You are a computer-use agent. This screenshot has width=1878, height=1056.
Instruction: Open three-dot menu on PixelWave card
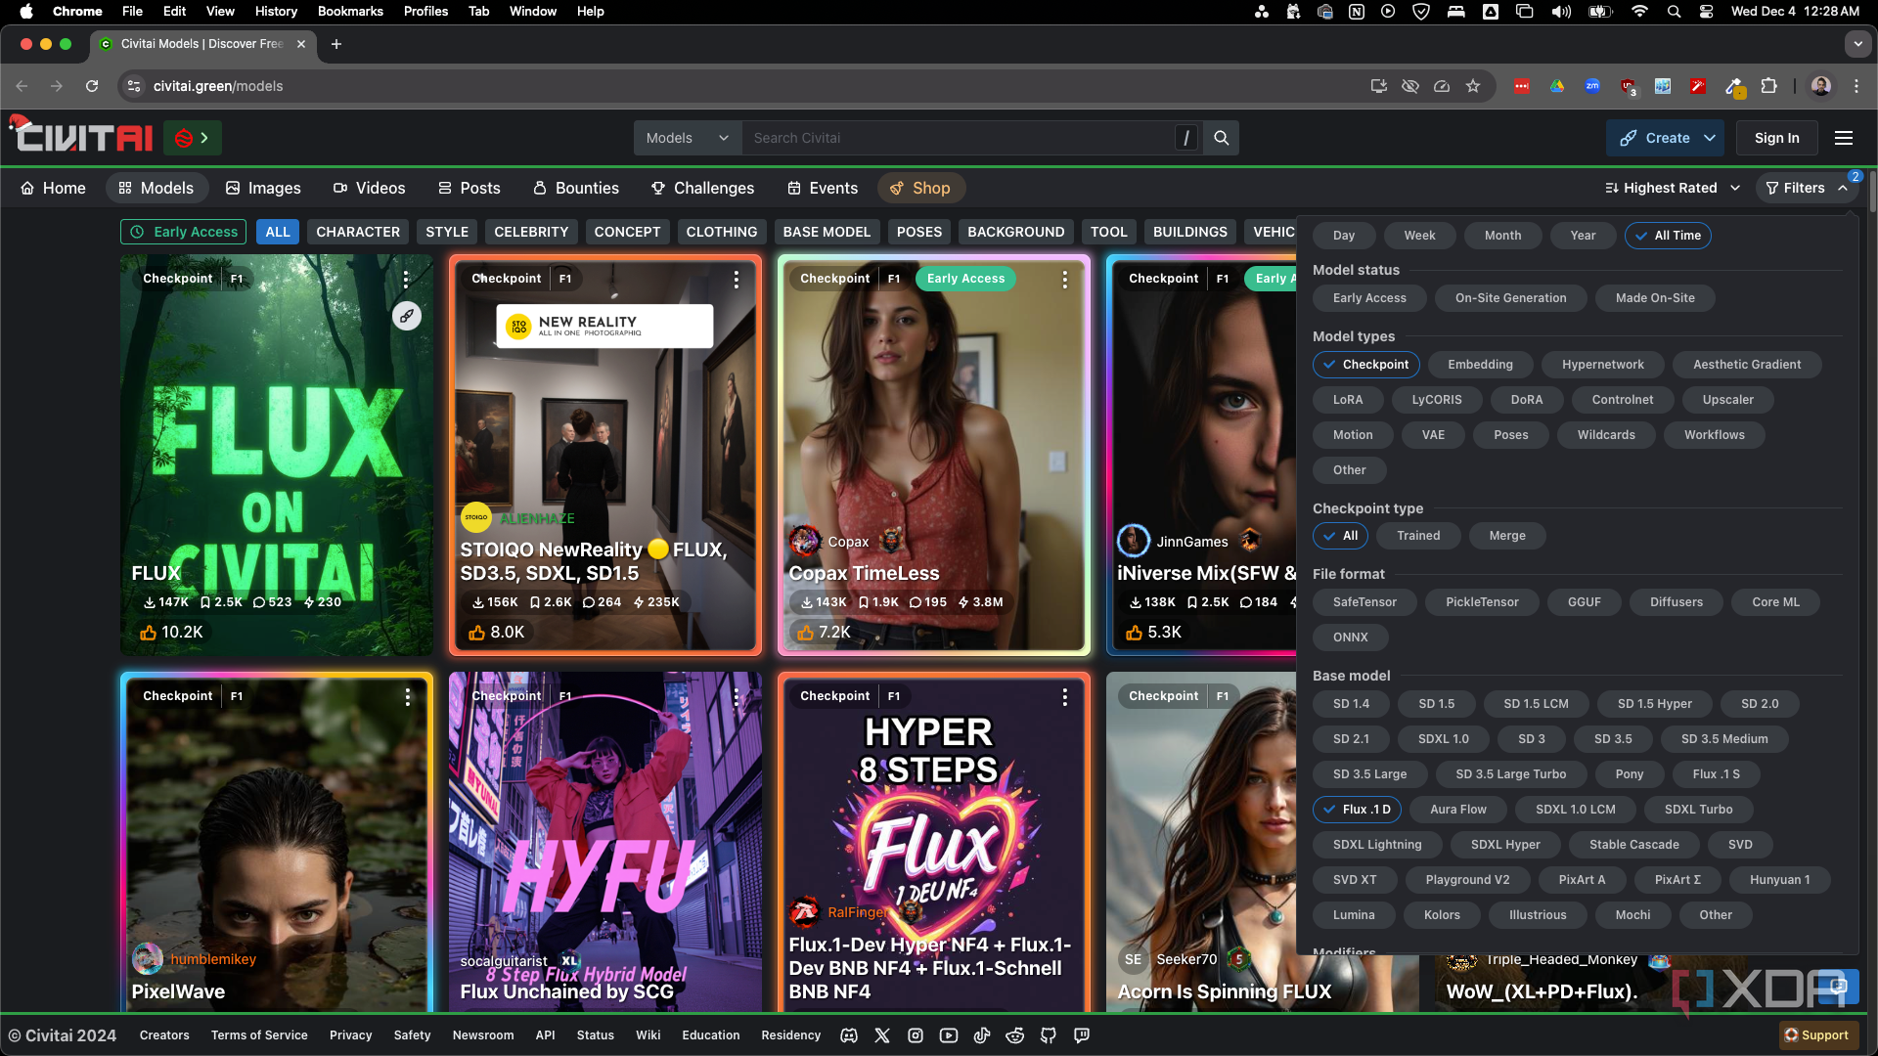tap(408, 696)
